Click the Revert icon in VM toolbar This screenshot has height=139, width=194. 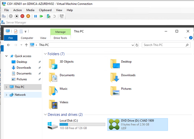coord(54,16)
